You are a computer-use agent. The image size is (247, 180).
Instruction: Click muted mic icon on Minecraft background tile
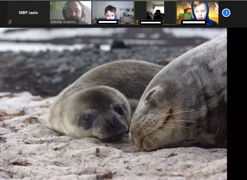[x=179, y=22]
